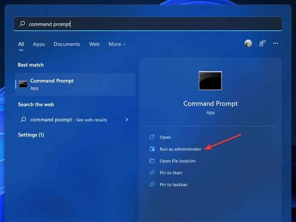Viewport: 296px width, 222px height.
Task: Click the search magnifier icon in search box
Action: (22, 23)
